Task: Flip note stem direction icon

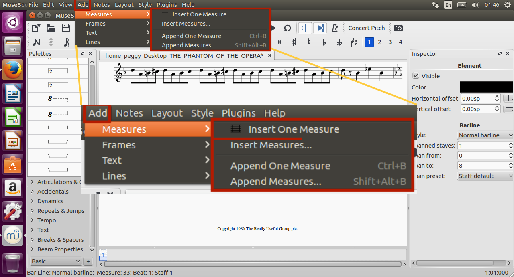Action: coord(354,42)
